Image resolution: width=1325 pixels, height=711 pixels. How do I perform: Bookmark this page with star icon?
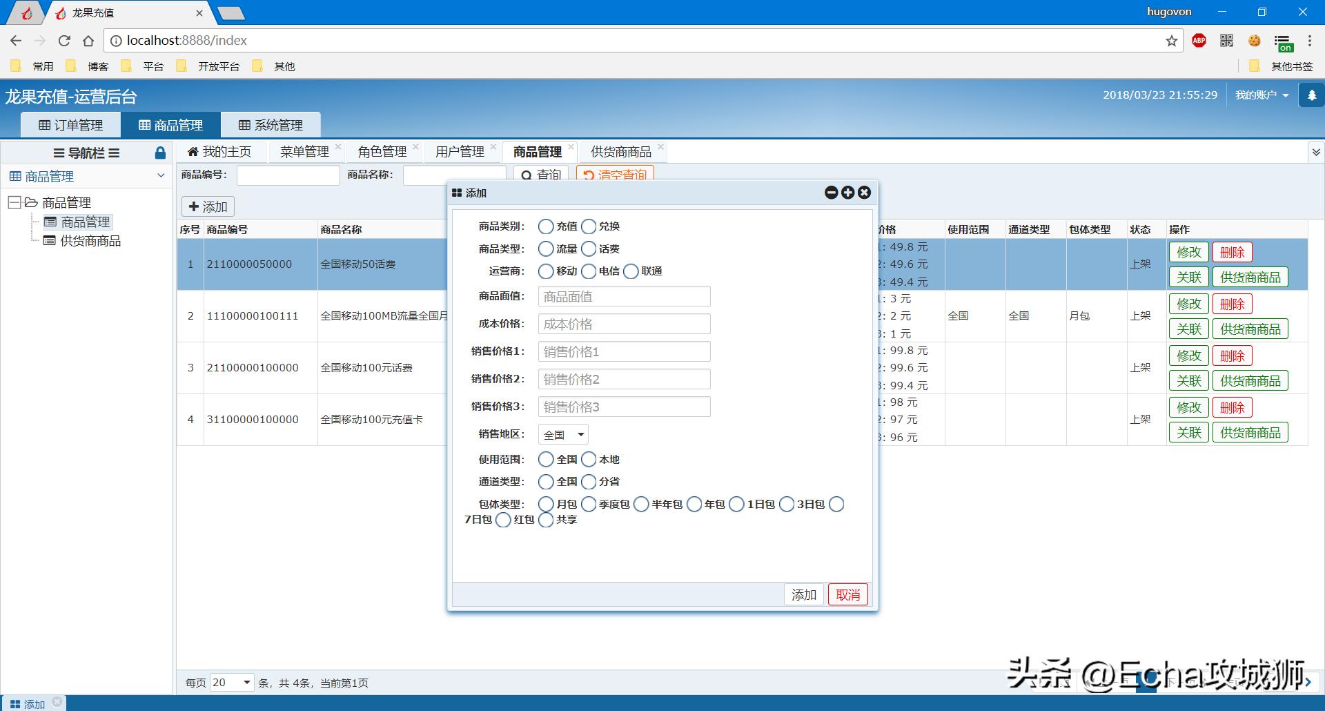(1171, 41)
